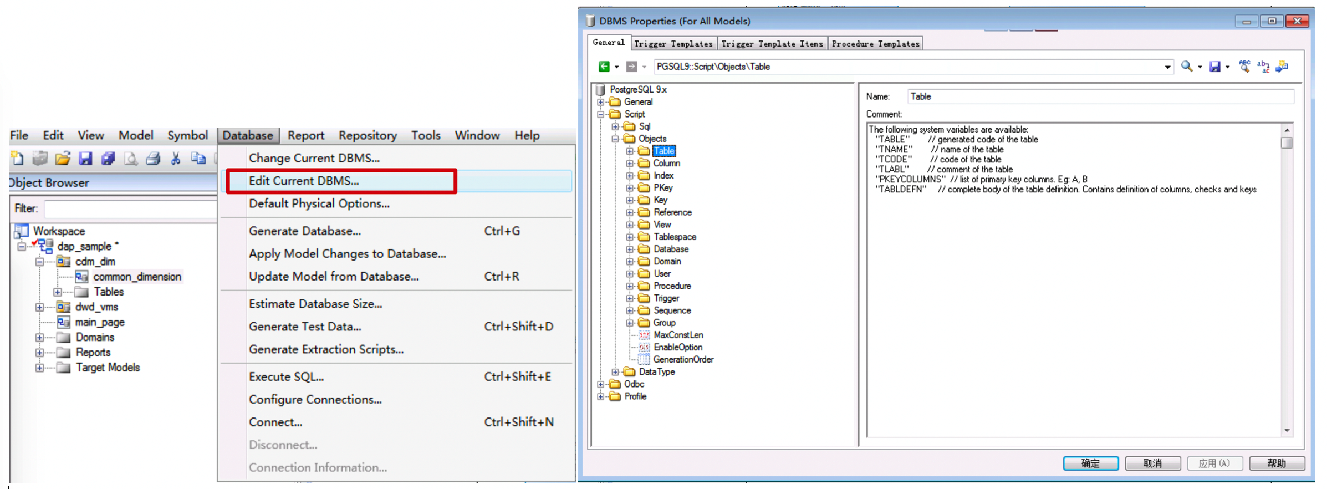
Task: Select common_dimension in Object Browser
Action: [x=137, y=277]
